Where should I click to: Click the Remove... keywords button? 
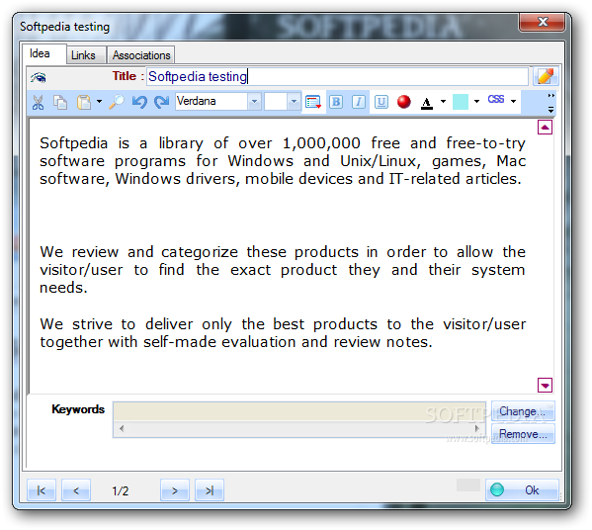523,434
